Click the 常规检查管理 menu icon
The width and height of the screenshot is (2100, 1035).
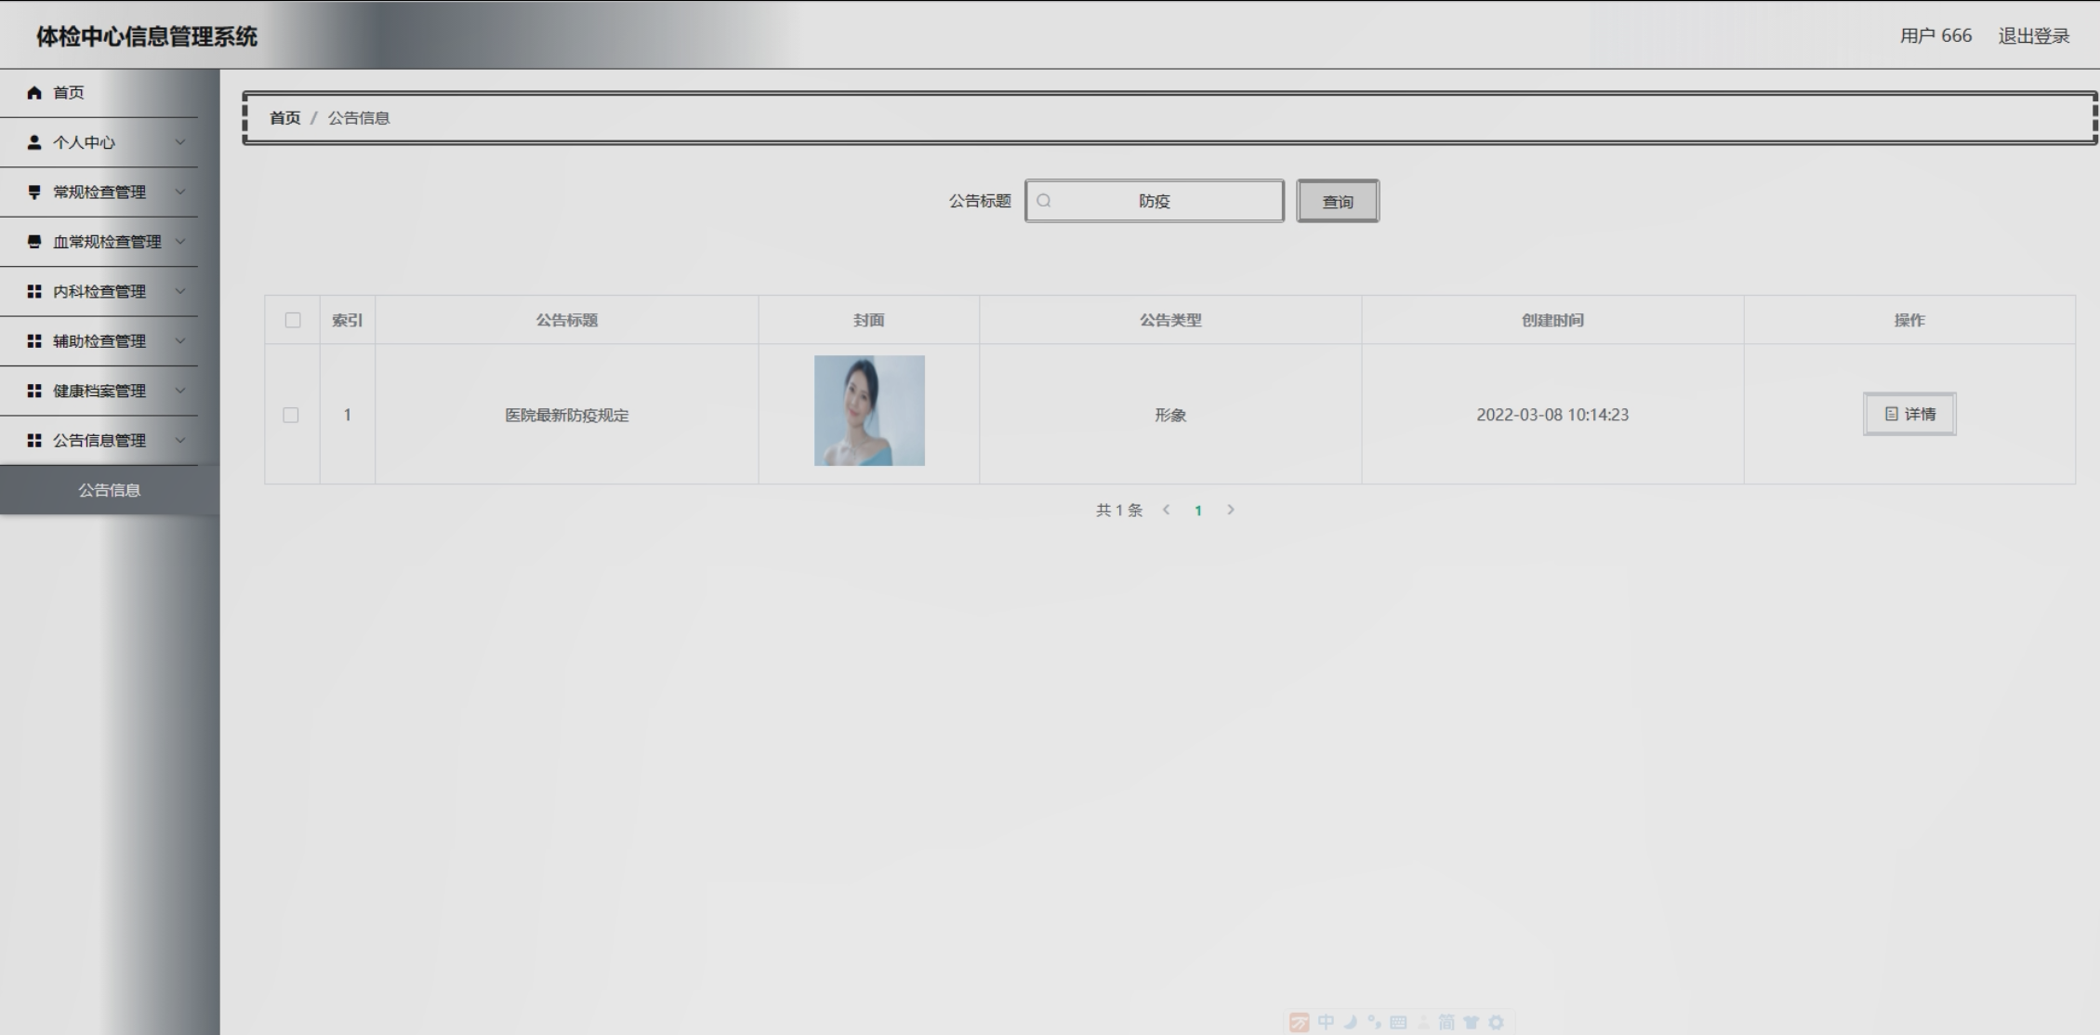point(34,192)
